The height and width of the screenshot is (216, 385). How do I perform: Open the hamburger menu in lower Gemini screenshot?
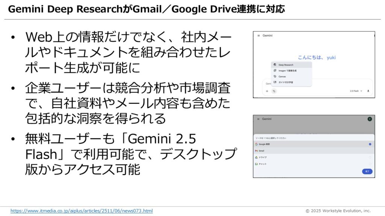point(258,119)
